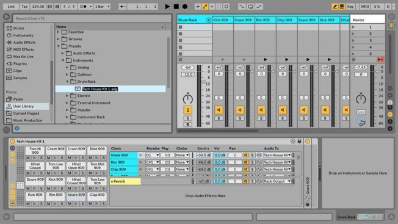This screenshot has width=398, height=224.
Task: Click the MIDI Arrangement Overdub plus icon
Action: click(198, 7)
